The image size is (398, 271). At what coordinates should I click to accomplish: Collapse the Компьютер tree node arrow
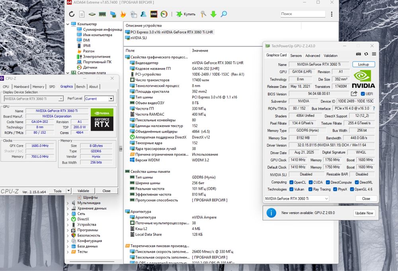coord(68,24)
